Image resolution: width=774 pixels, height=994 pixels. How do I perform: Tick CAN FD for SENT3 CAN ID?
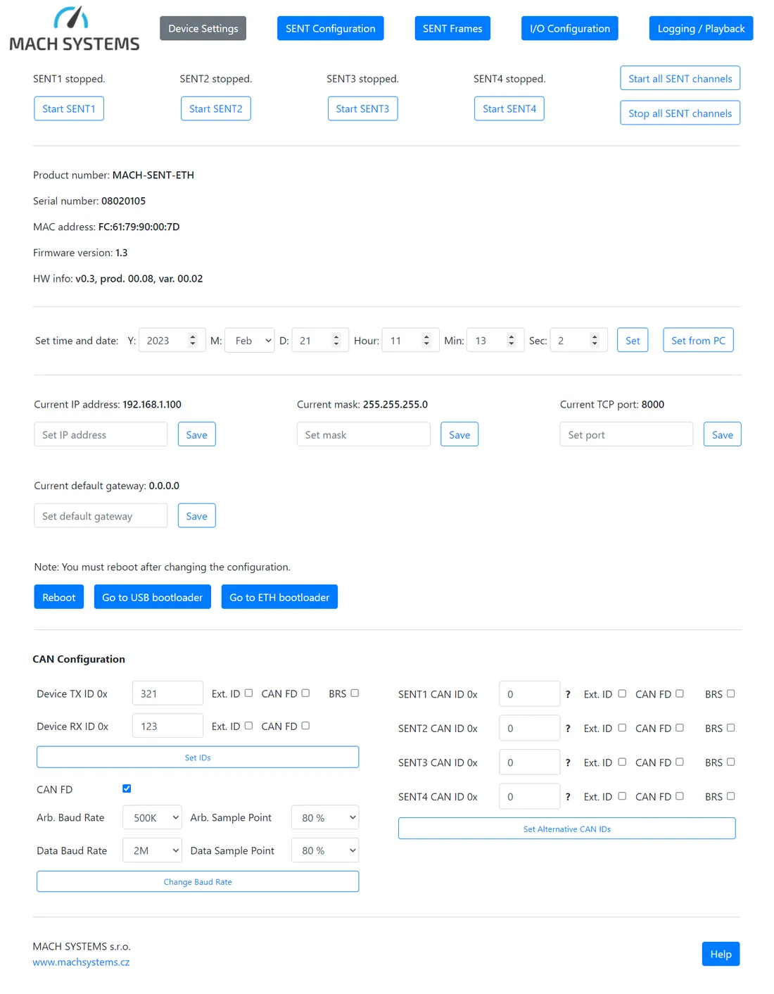click(x=680, y=762)
